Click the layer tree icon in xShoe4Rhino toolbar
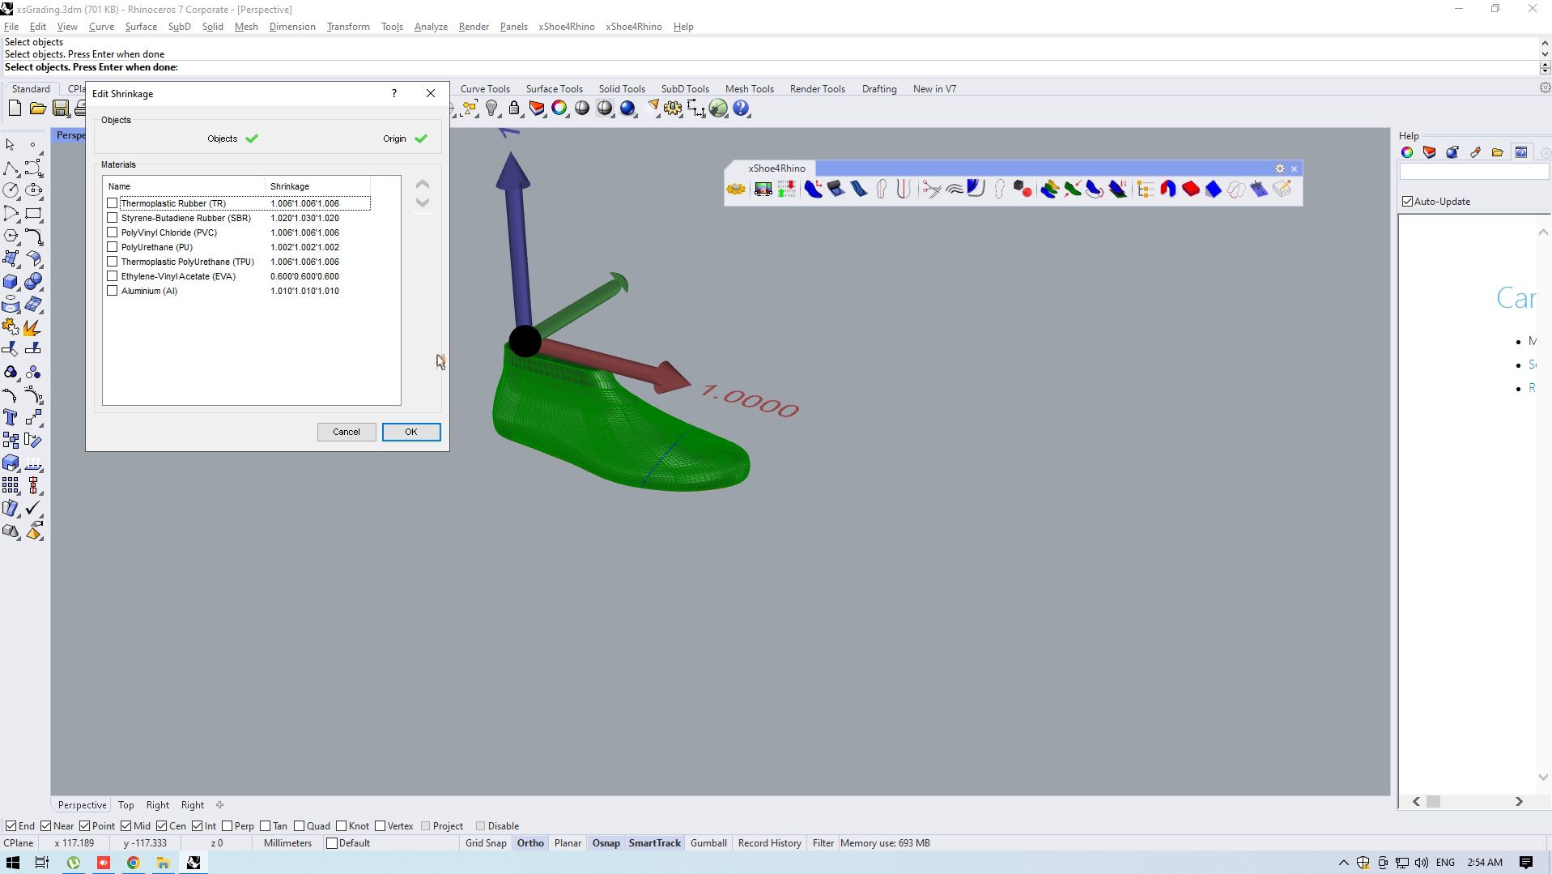The image size is (1552, 874). click(1145, 190)
